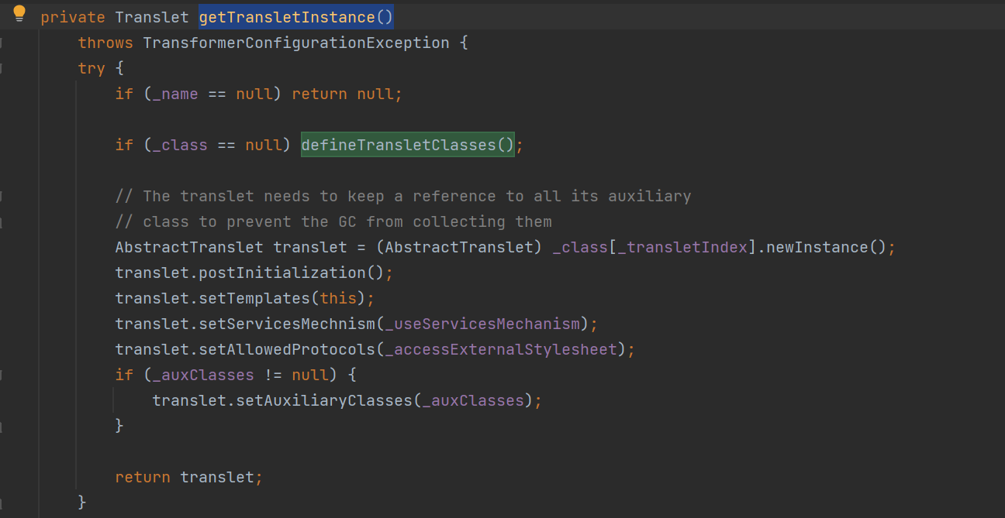Click the Translet return type in method signature
The height and width of the screenshot is (518, 1005).
tap(151, 17)
